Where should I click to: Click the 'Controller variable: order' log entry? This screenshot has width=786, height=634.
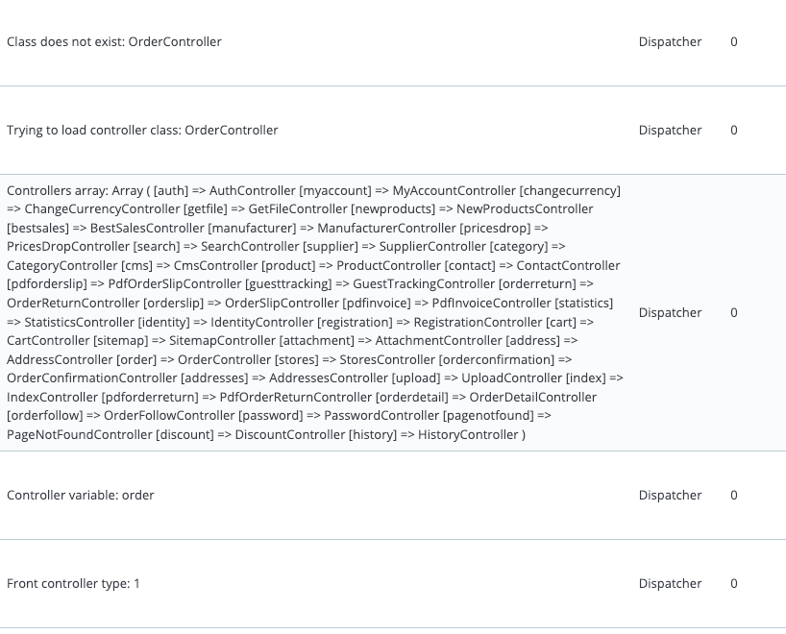(x=81, y=496)
